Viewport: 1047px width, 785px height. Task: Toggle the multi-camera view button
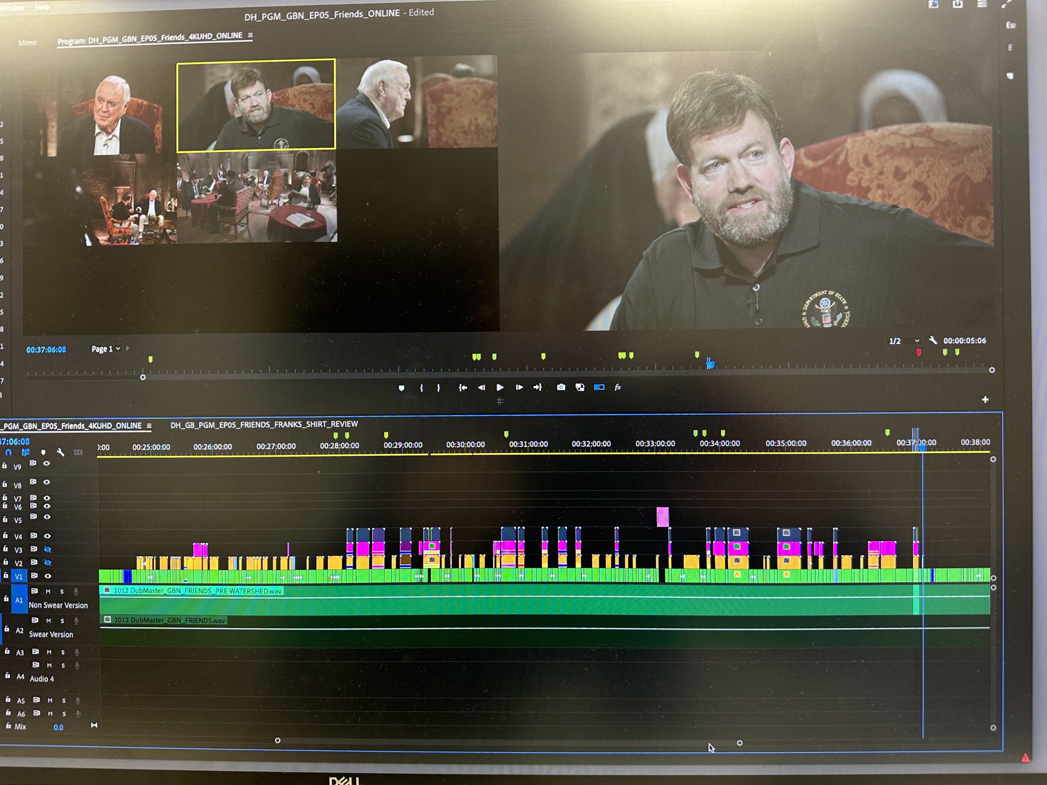click(x=599, y=387)
